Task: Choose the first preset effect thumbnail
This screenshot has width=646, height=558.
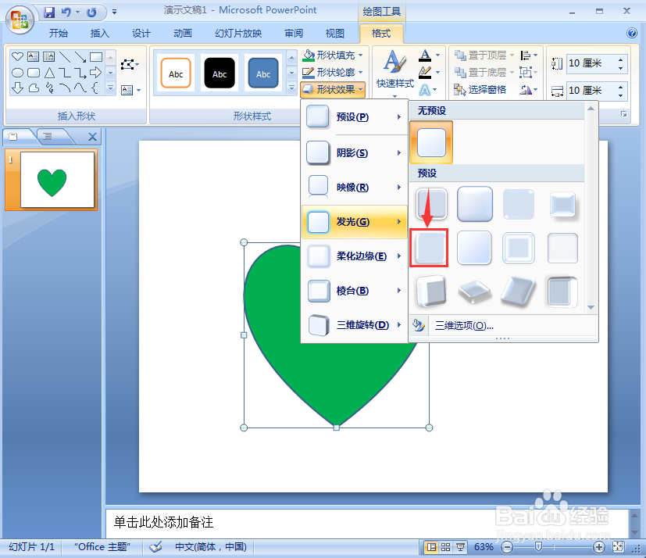Action: (431, 203)
